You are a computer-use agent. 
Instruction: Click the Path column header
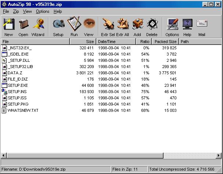(200, 42)
